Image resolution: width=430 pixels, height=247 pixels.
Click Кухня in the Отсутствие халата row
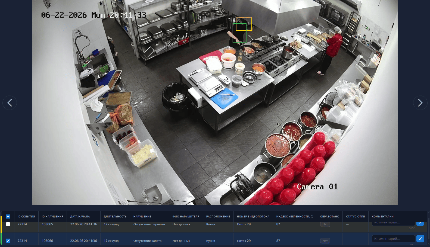pyautogui.click(x=211, y=241)
